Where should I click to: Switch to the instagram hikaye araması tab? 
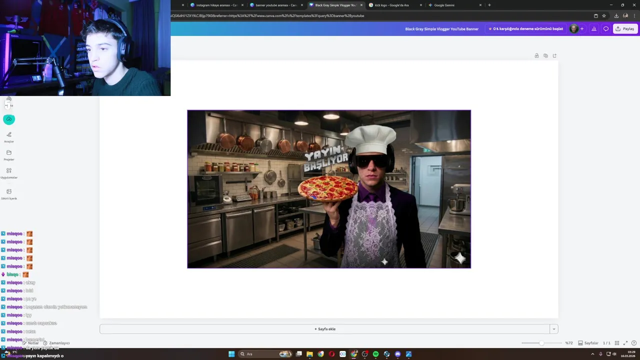pyautogui.click(x=217, y=5)
